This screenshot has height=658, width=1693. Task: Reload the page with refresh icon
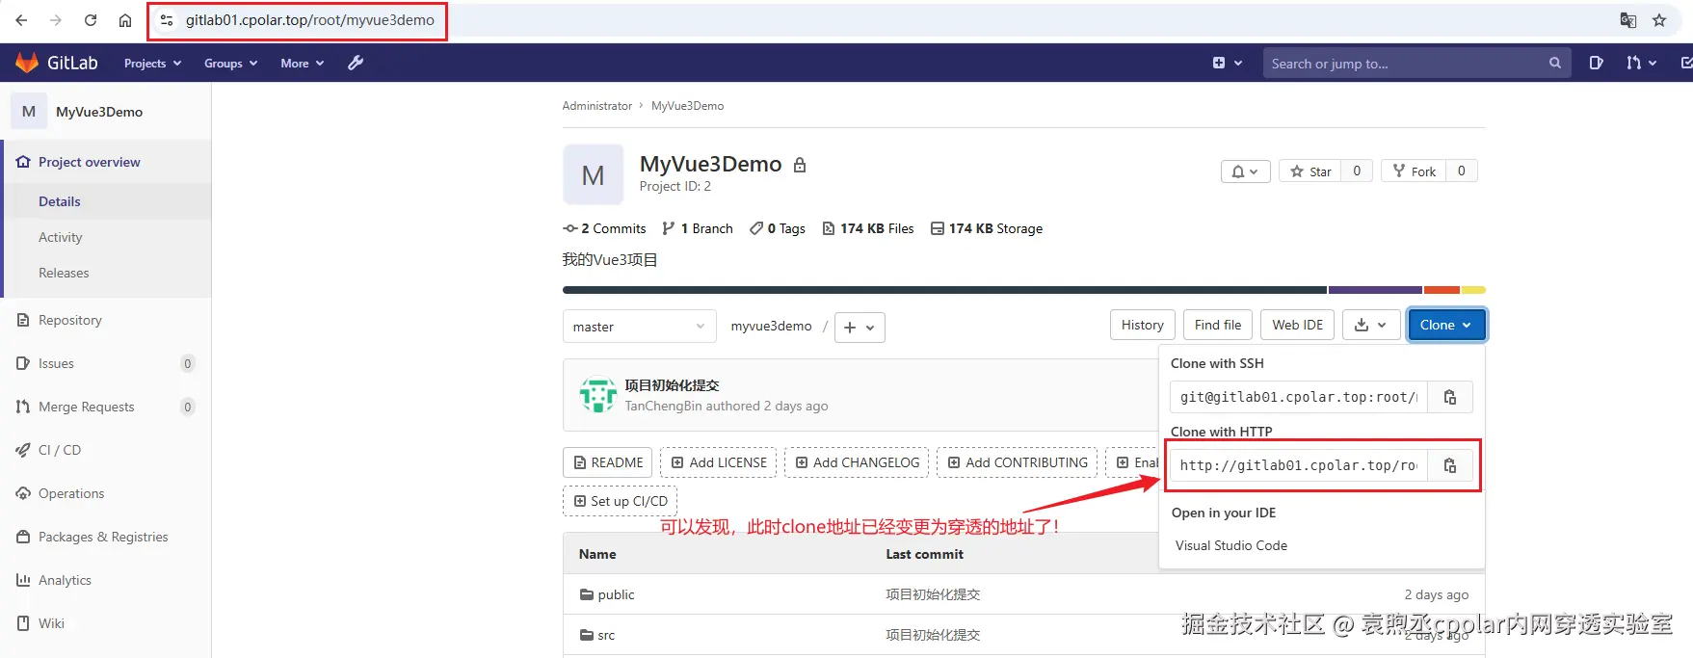[x=91, y=20]
